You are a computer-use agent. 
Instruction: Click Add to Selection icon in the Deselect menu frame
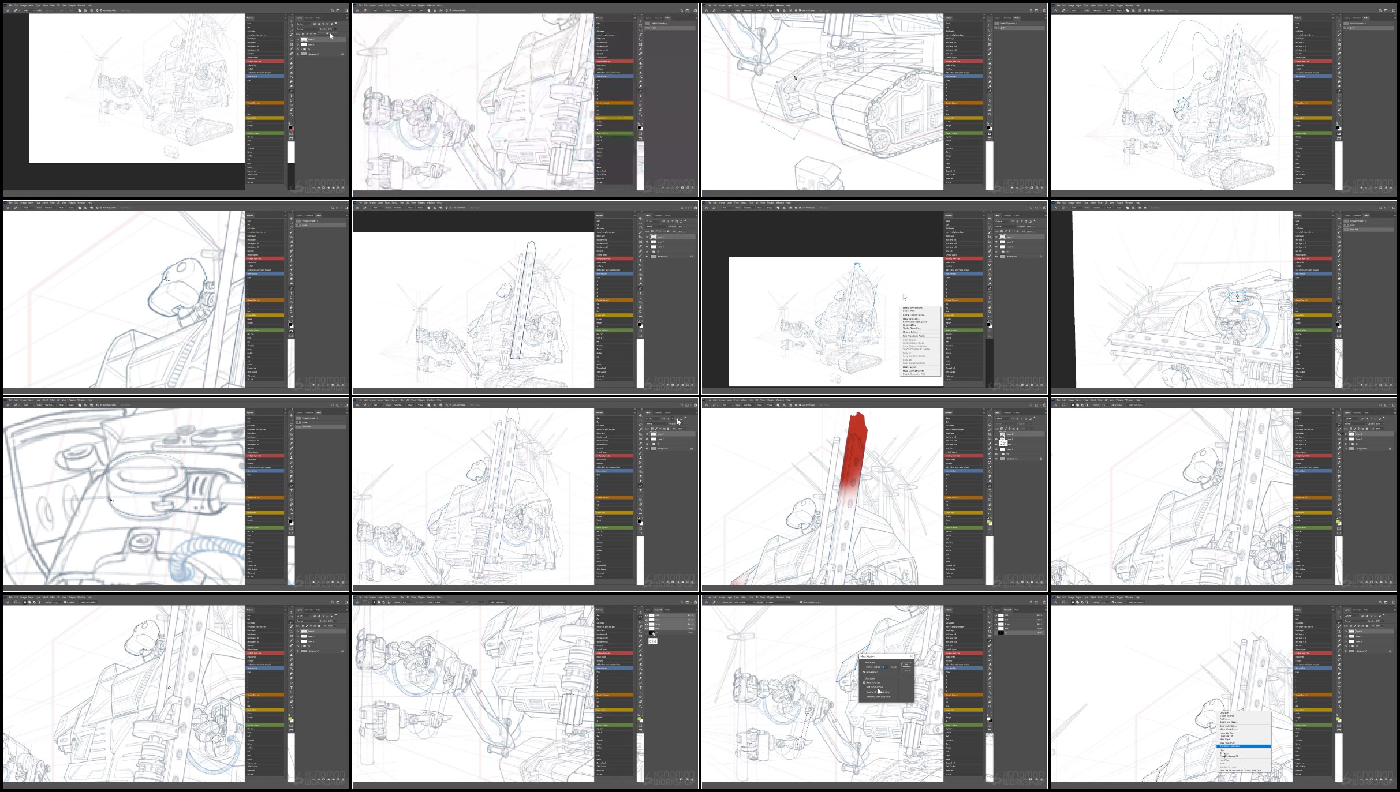[x=1077, y=602]
